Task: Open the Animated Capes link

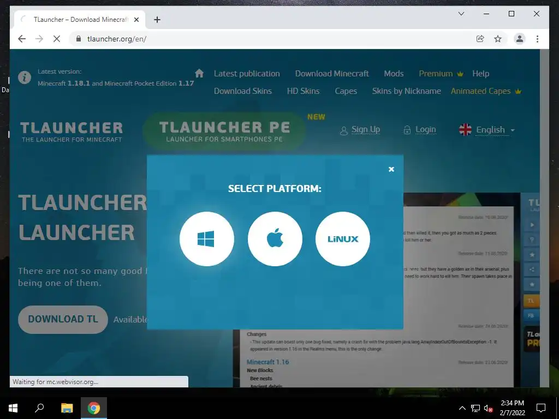Action: (486, 91)
